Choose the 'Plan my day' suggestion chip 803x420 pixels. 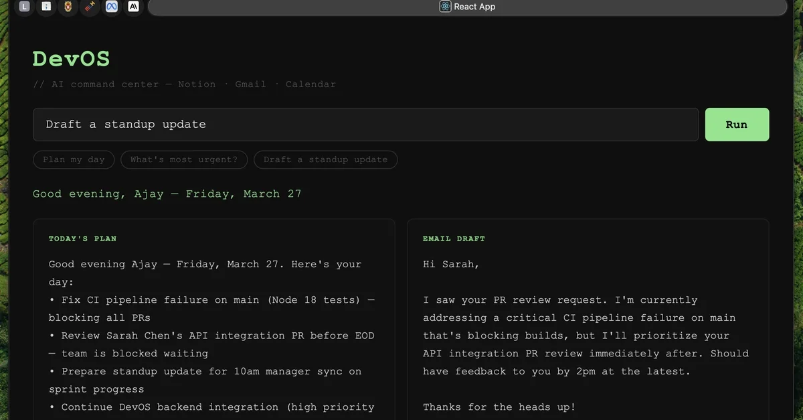coord(74,159)
